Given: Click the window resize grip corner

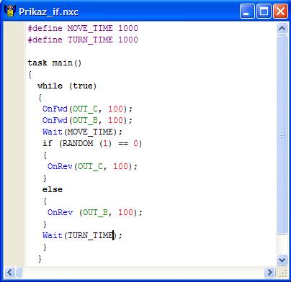Looking at the screenshot, I should click(282, 273).
